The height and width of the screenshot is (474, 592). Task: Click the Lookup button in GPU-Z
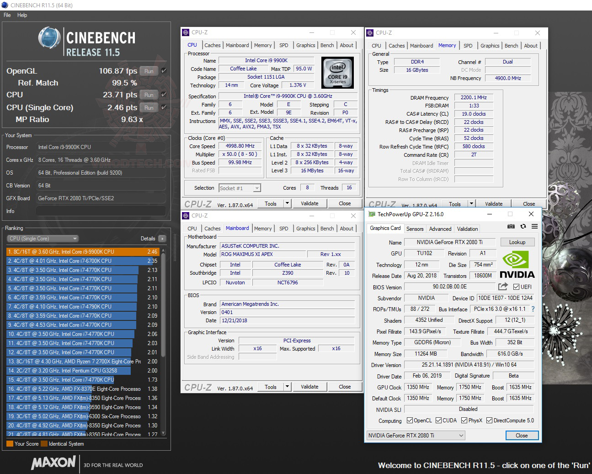(517, 242)
